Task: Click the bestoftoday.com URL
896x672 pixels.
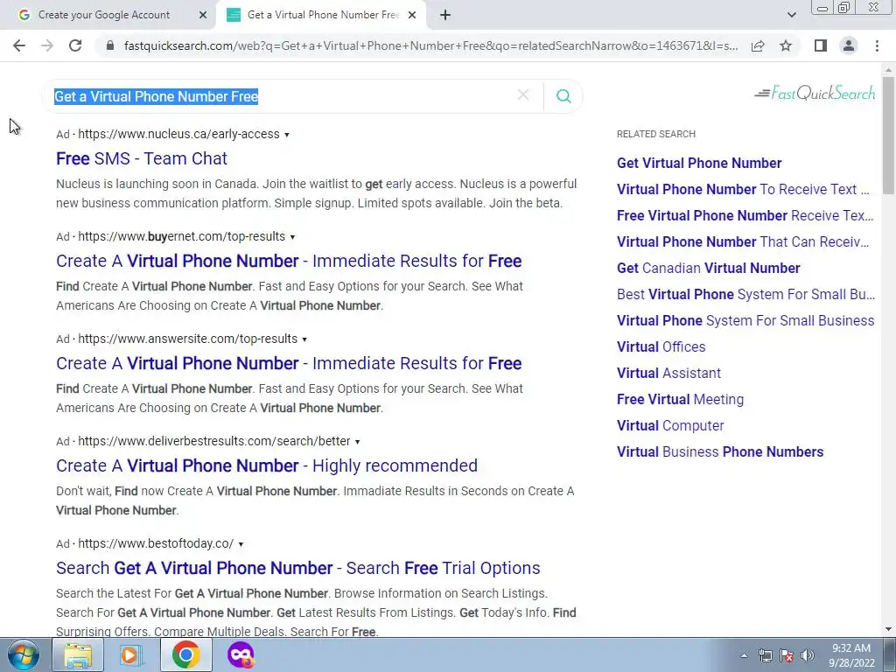Action: tap(156, 543)
